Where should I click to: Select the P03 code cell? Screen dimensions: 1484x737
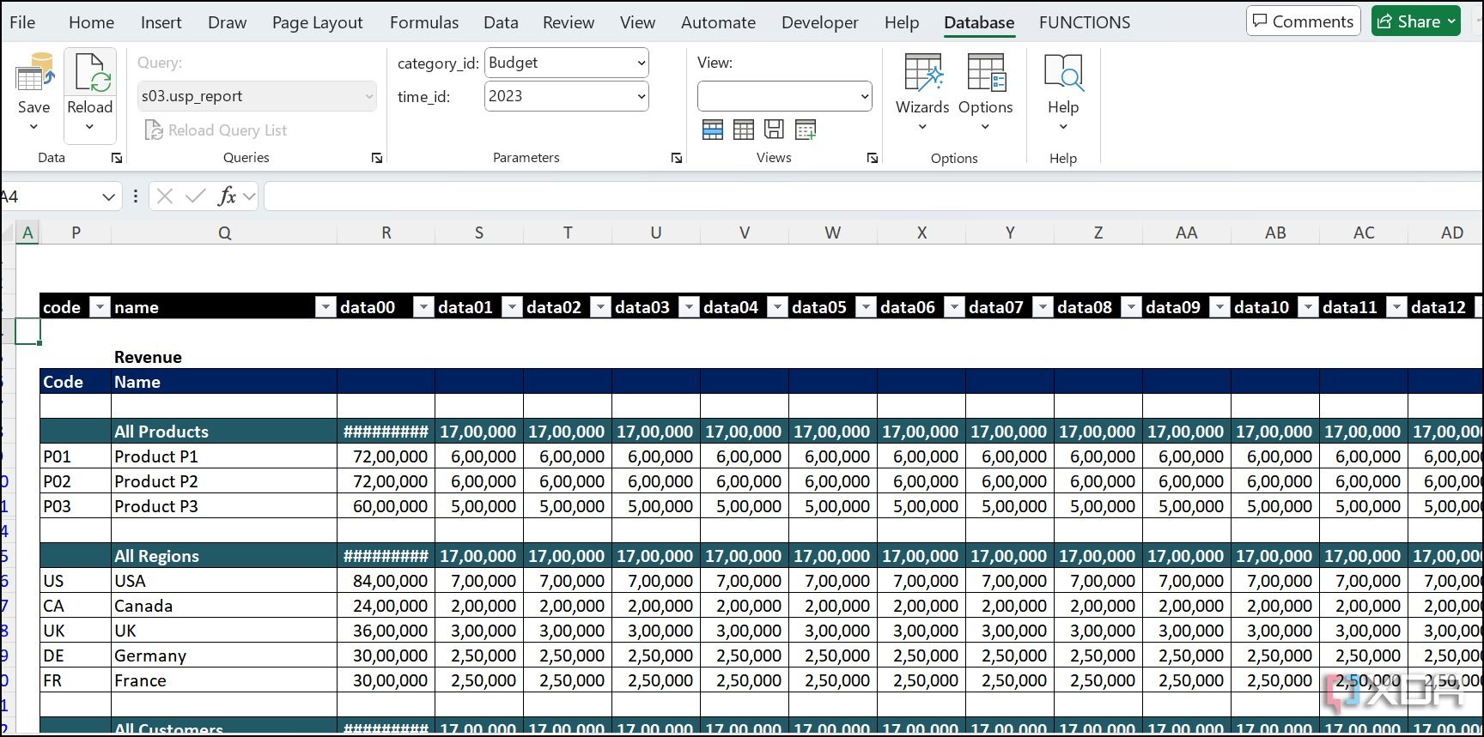coord(76,506)
